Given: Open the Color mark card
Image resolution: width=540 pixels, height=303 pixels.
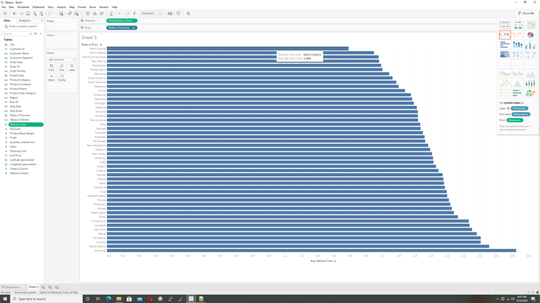Looking at the screenshot, I should 52,68.
